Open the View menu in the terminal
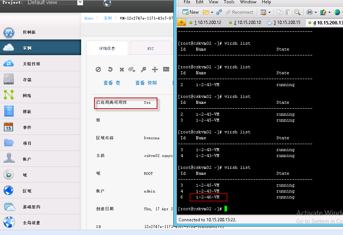This screenshot has width=343, height=235. click(213, 2)
